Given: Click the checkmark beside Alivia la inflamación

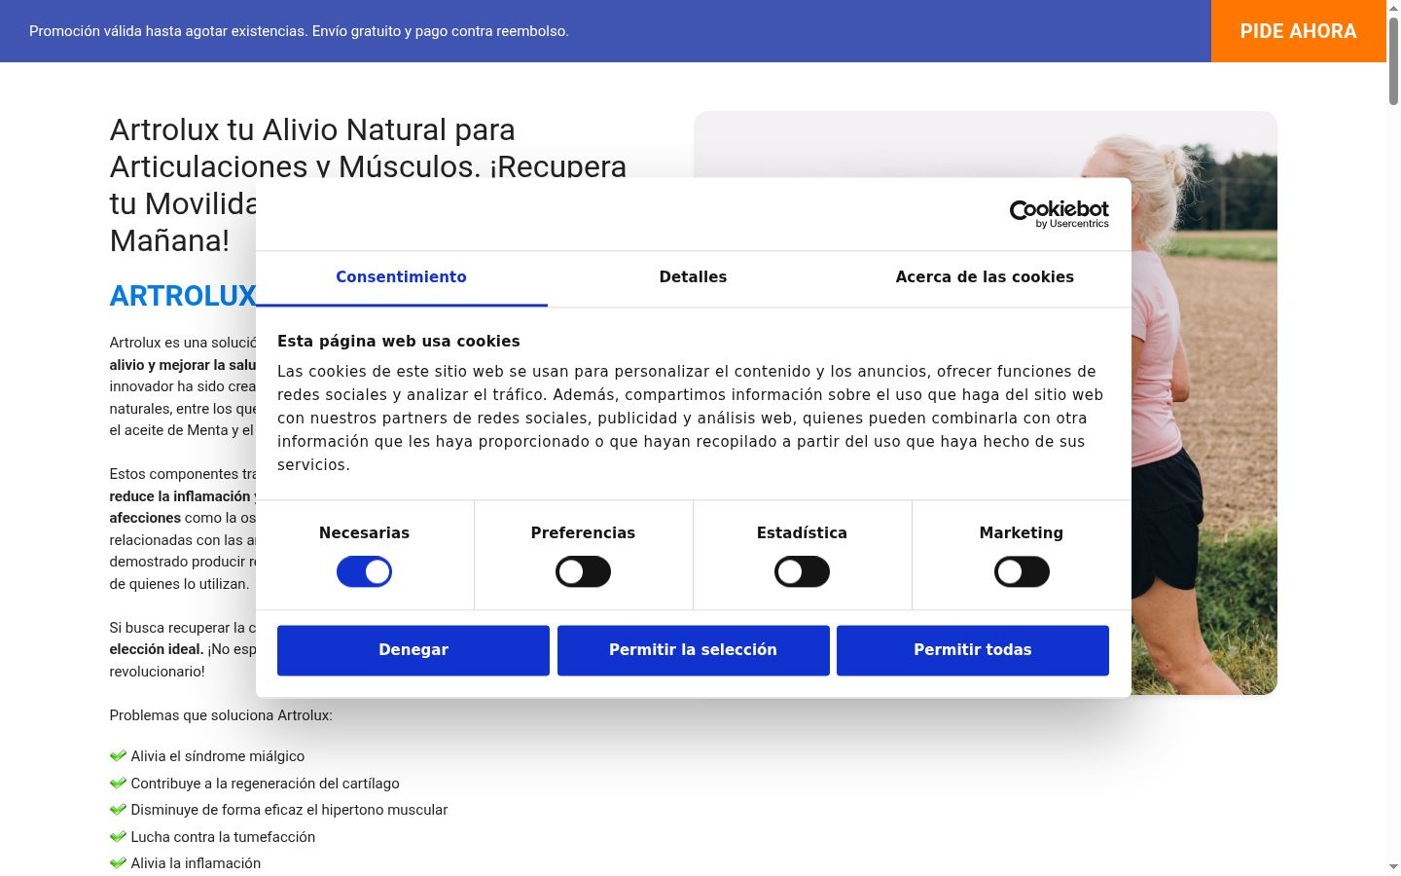Looking at the screenshot, I should click(x=118, y=863).
